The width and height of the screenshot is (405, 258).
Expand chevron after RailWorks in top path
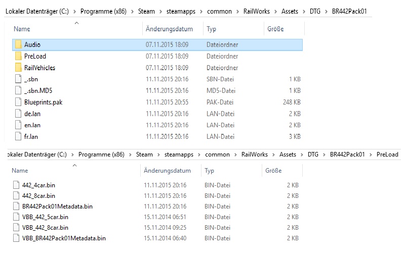click(x=275, y=12)
